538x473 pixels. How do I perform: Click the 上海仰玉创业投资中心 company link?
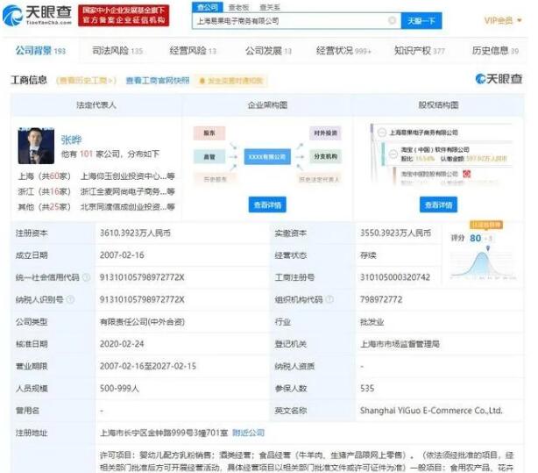point(128,176)
